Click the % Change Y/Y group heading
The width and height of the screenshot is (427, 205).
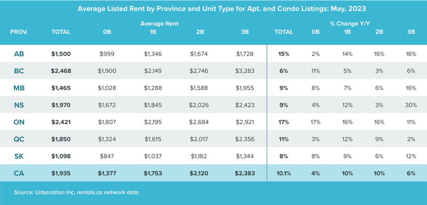pyautogui.click(x=350, y=23)
